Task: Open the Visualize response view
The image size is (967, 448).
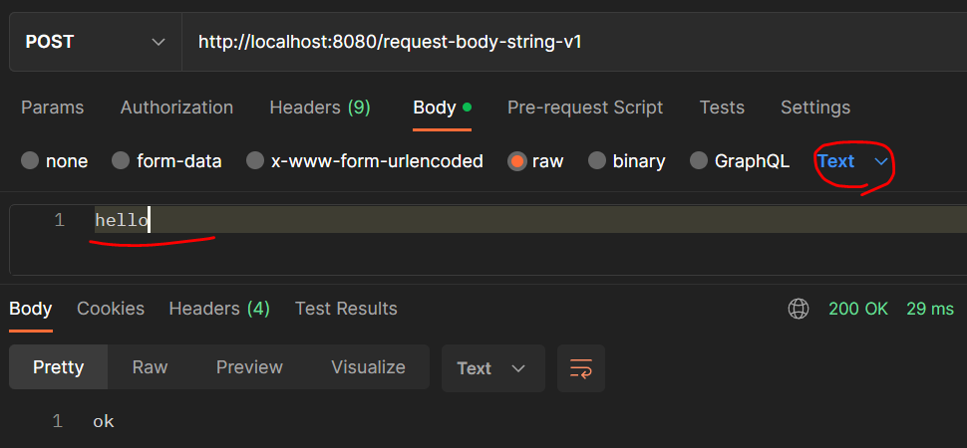Action: [x=368, y=367]
